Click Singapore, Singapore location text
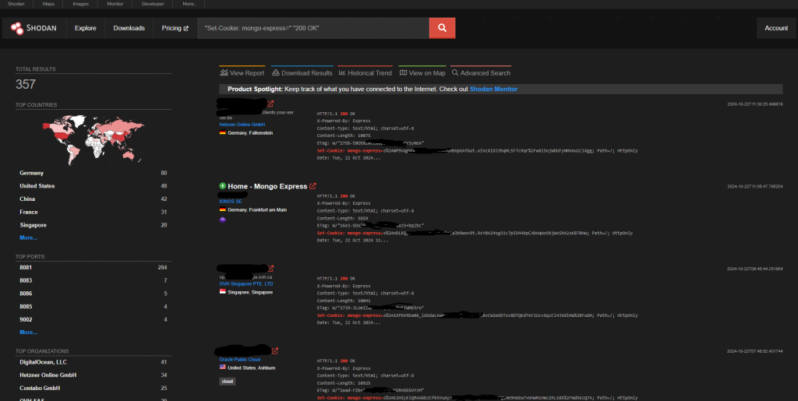The image size is (798, 401). coord(250,292)
